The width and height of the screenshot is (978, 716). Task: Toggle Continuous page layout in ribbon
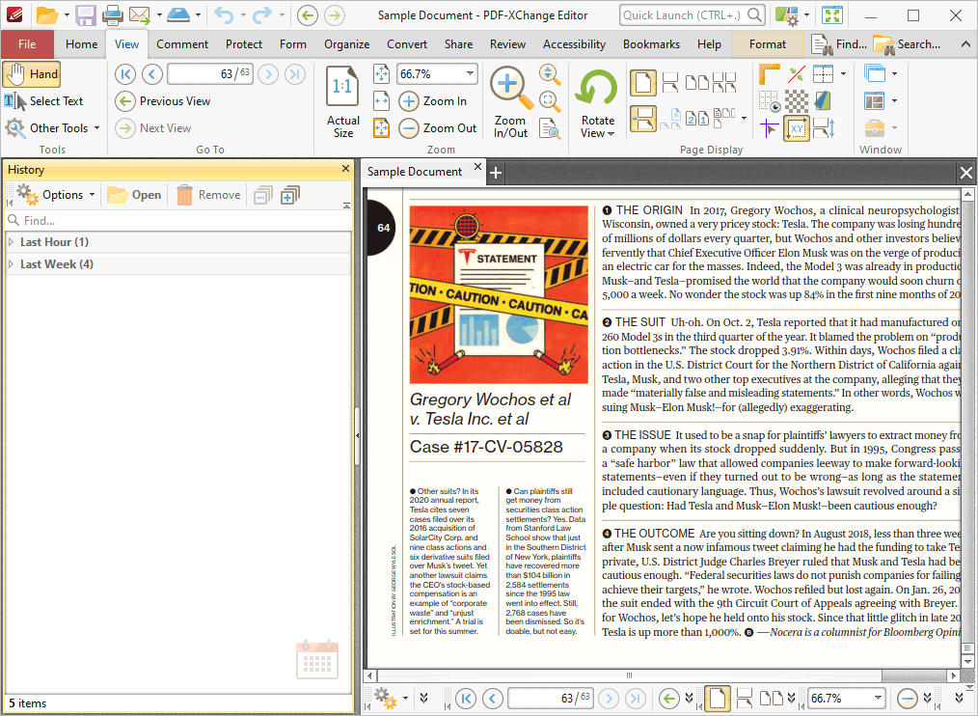(670, 82)
